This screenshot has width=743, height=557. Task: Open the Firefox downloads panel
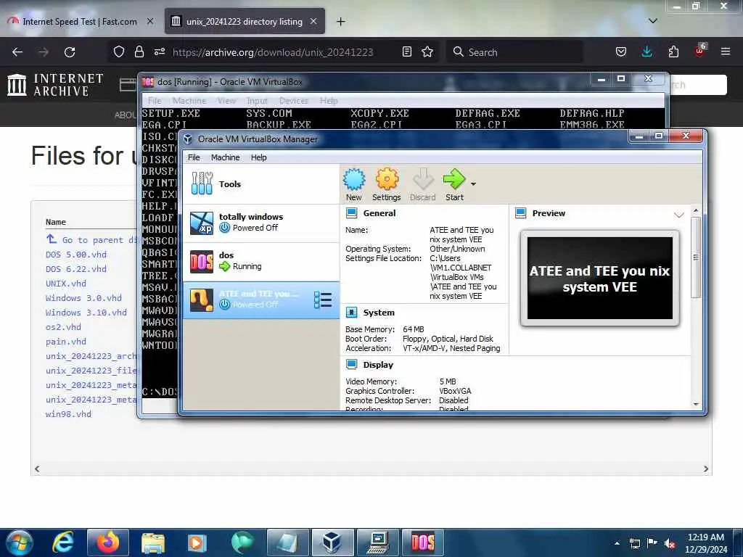point(646,52)
